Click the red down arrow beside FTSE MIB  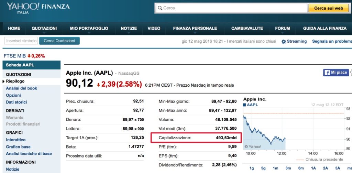click(x=30, y=56)
